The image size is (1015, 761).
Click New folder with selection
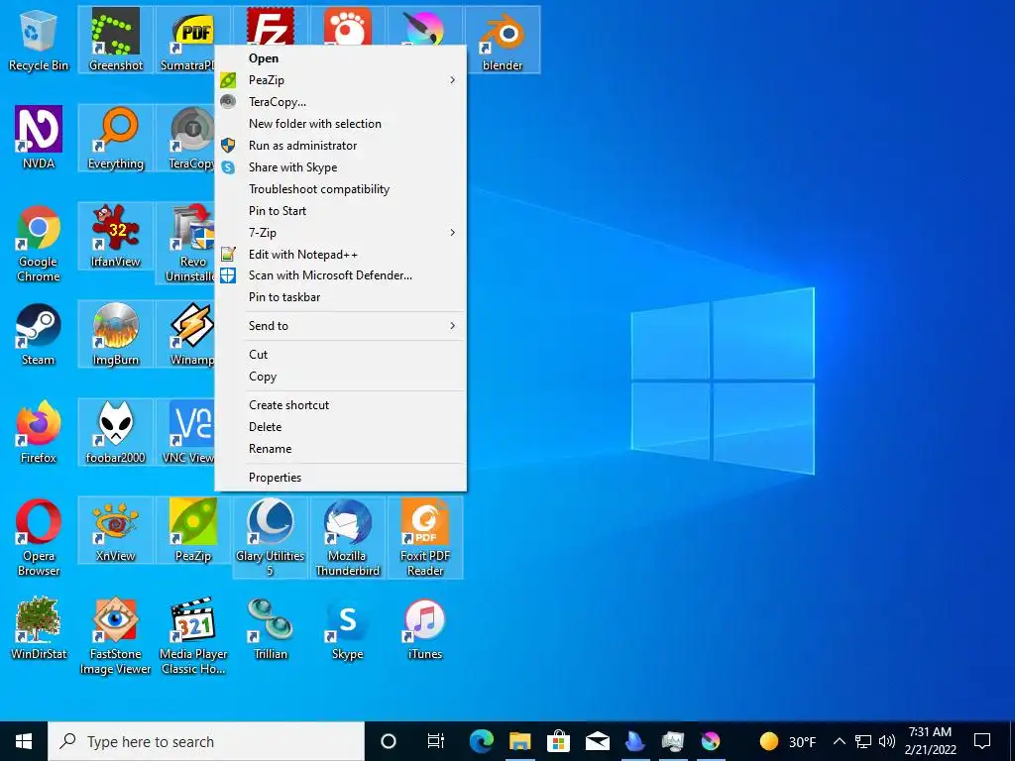click(x=341, y=124)
